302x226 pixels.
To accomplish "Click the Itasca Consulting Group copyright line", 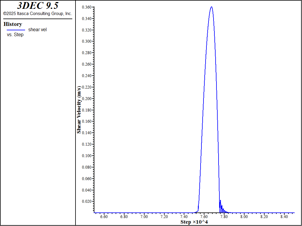I will coord(37,14).
